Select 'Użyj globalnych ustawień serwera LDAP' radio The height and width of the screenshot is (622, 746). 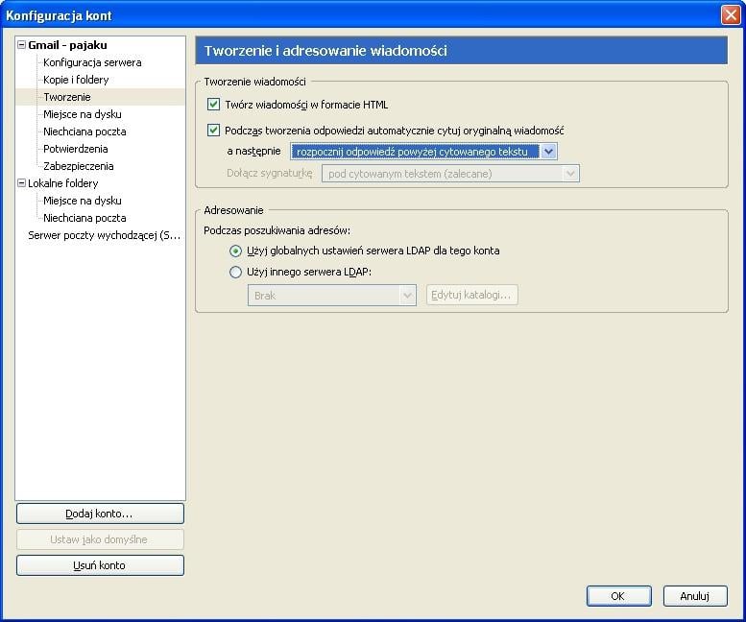[235, 251]
